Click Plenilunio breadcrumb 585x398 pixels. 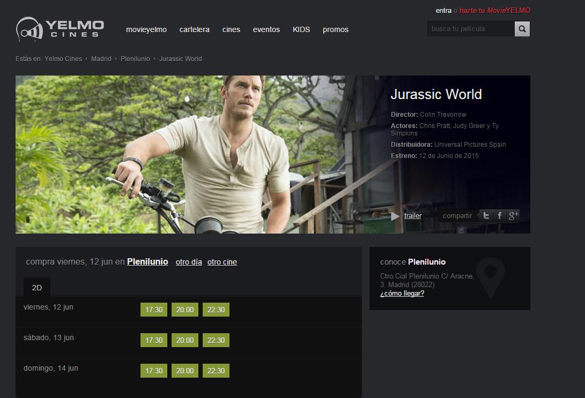135,59
